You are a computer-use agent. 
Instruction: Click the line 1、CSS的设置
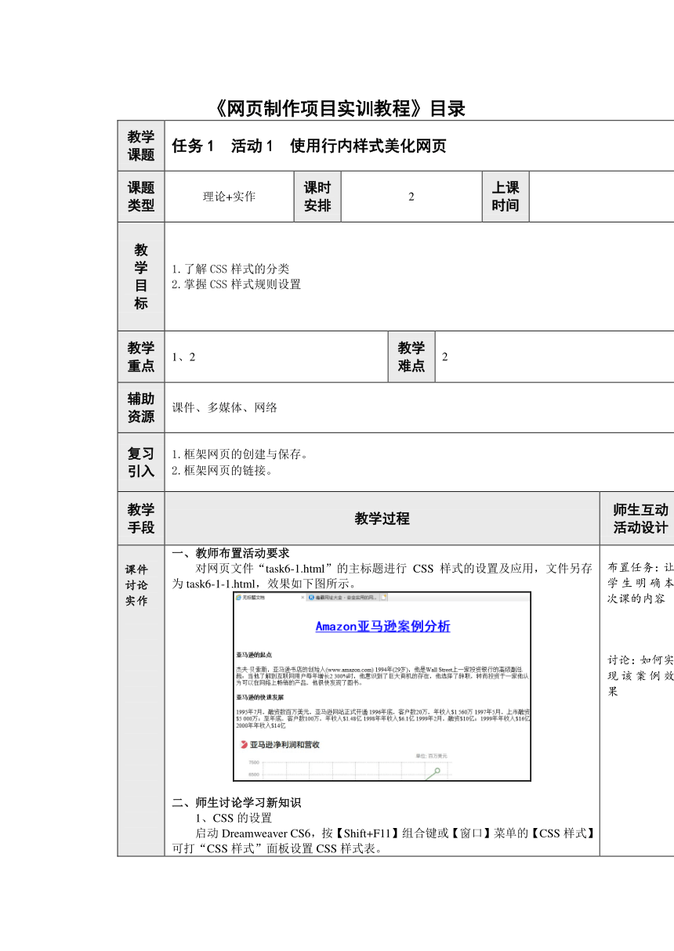tap(234, 819)
